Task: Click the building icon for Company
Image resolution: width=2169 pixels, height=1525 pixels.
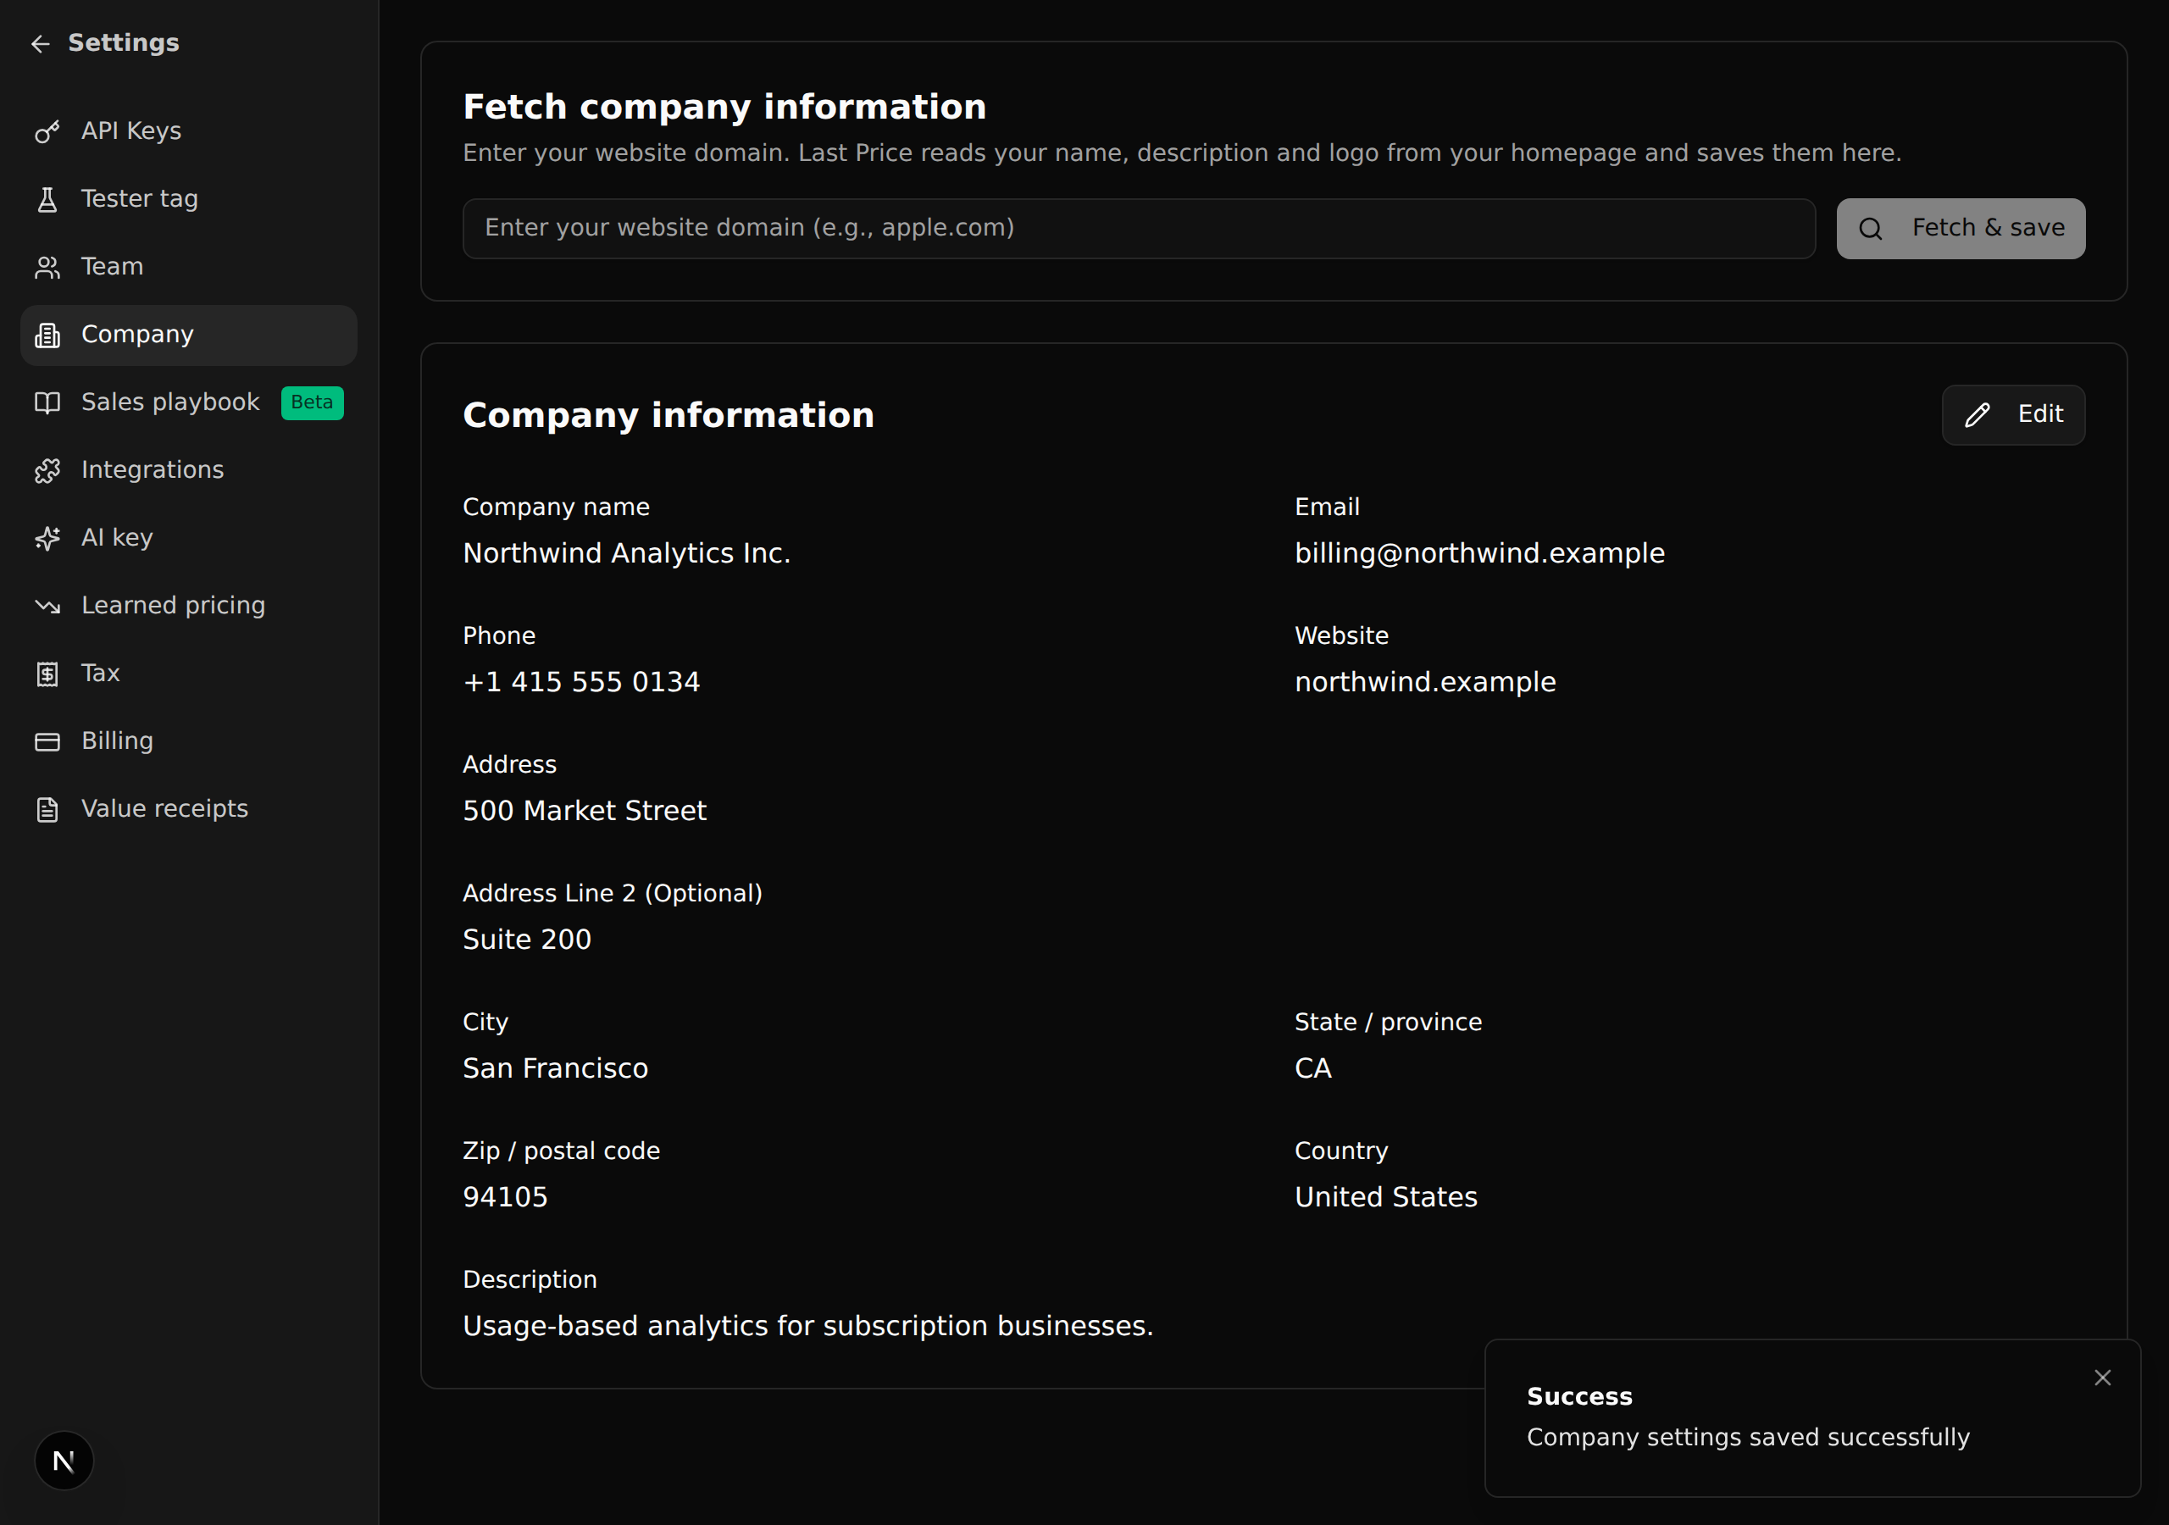Action: 47,335
